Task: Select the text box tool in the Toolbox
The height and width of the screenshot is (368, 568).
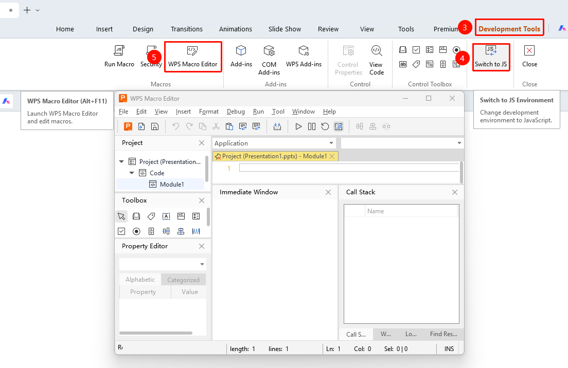Action: coord(166,216)
